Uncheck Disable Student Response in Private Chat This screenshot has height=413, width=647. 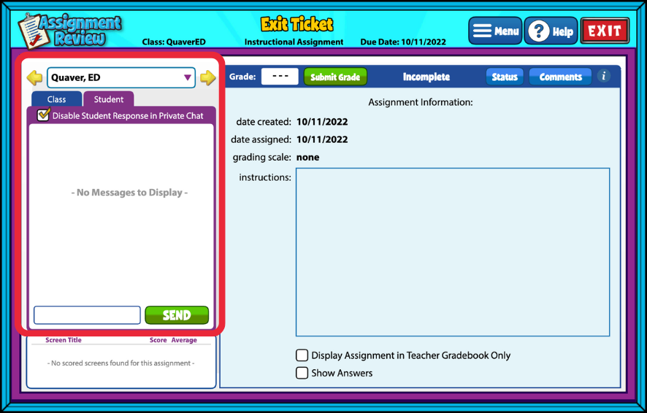point(43,115)
